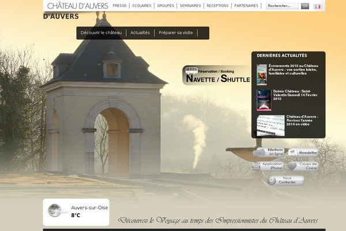
Task: Click the ticket icon on Billetterie
Action: click(259, 152)
